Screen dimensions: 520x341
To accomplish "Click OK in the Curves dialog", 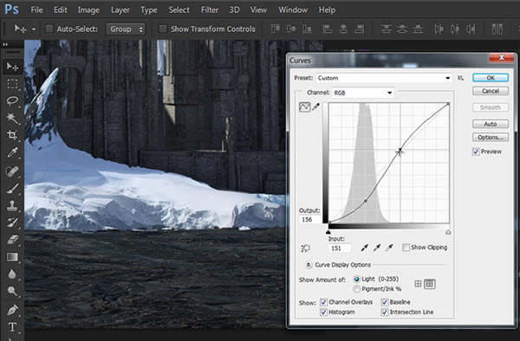I will coord(491,78).
